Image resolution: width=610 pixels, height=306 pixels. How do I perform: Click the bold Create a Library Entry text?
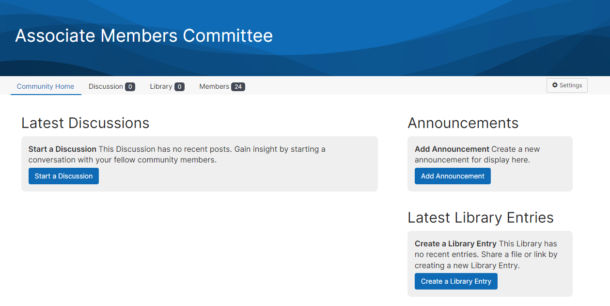click(455, 243)
